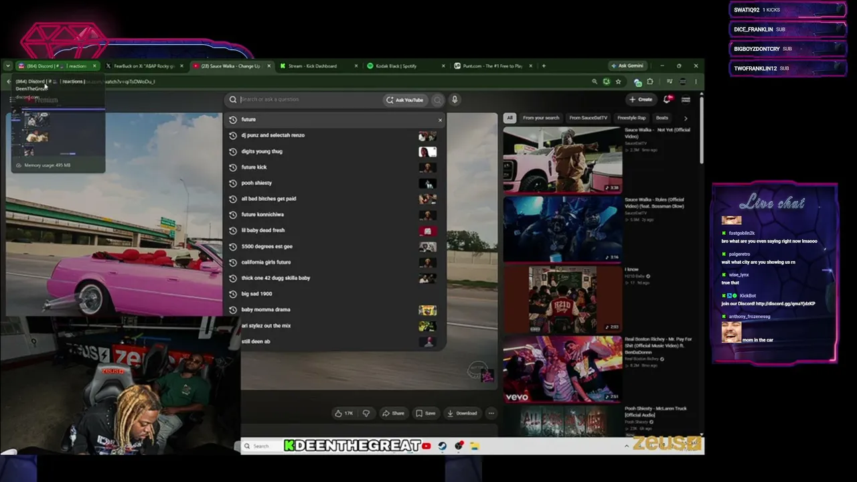The width and height of the screenshot is (857, 482).
Task: Select 'ari stylez out the mix' suggestion
Action: click(x=335, y=326)
